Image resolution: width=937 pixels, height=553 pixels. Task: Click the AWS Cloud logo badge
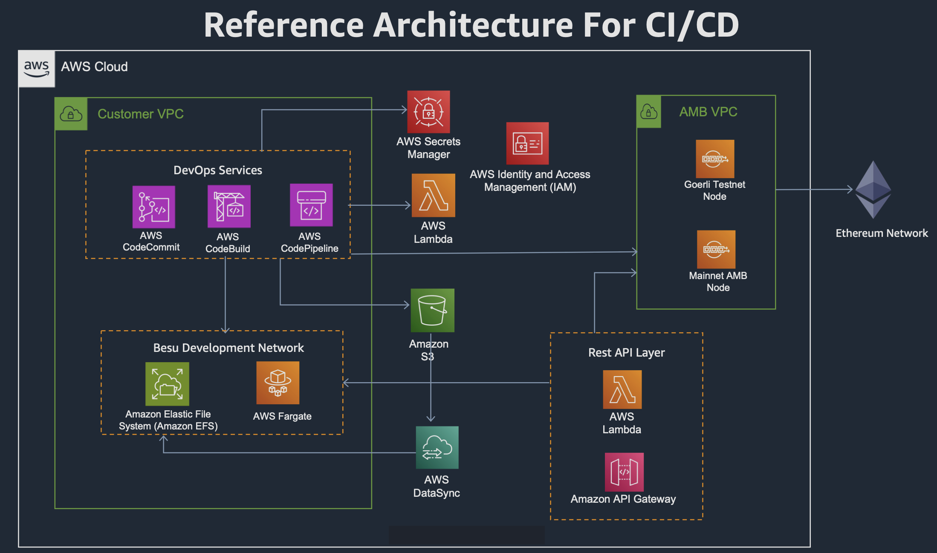37,69
